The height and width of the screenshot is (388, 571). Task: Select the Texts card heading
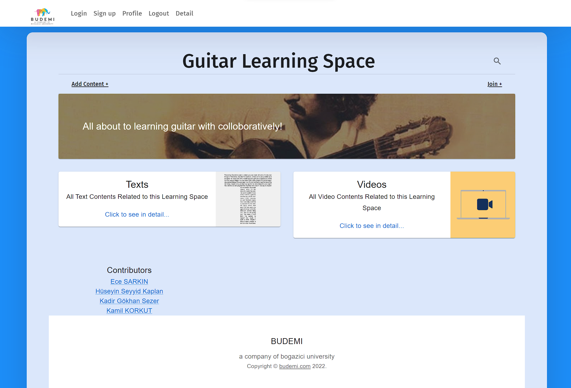pyautogui.click(x=137, y=184)
